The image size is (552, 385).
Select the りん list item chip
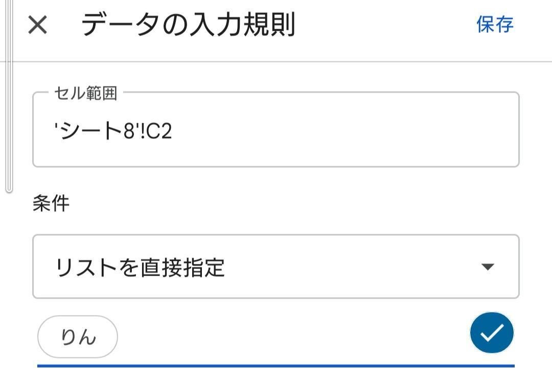[x=78, y=337]
